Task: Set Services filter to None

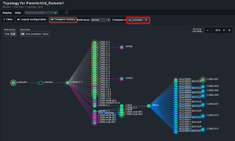Action: [x=46, y=34]
